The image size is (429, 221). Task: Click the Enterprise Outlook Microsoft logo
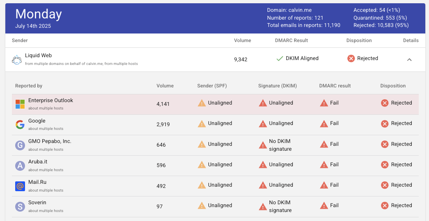20,104
